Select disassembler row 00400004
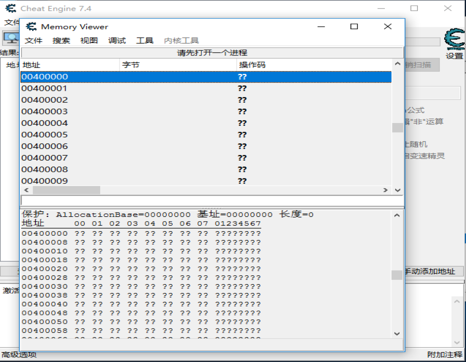 point(206,123)
